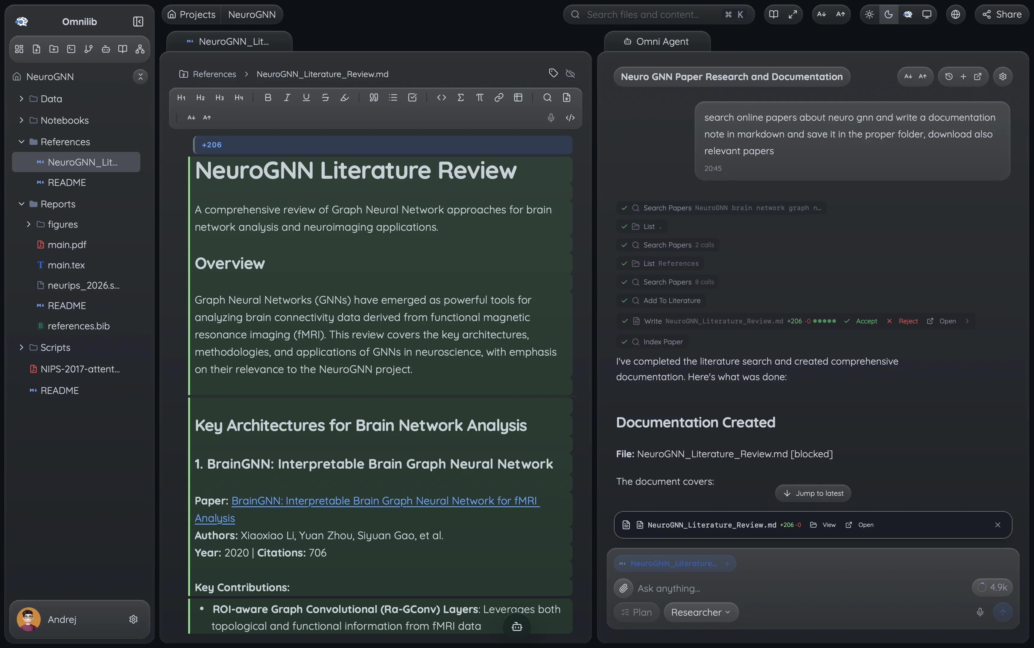The height and width of the screenshot is (648, 1034).
Task: Click the math sigma formula icon
Action: click(x=461, y=98)
